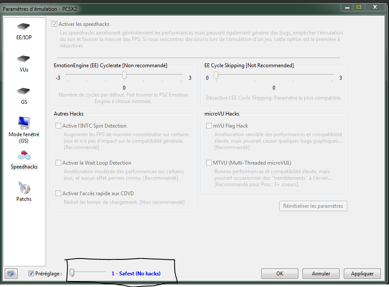Screen dimensions: 389x287
Task: Check Activer l'accès rapide aux CDVD
Action: pyautogui.click(x=58, y=193)
